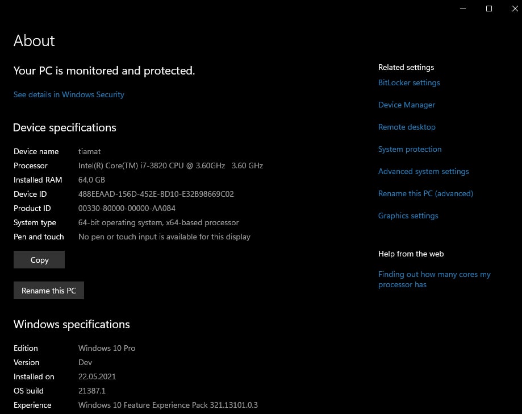Click the Device specifications heading
The image size is (522, 414).
click(65, 127)
